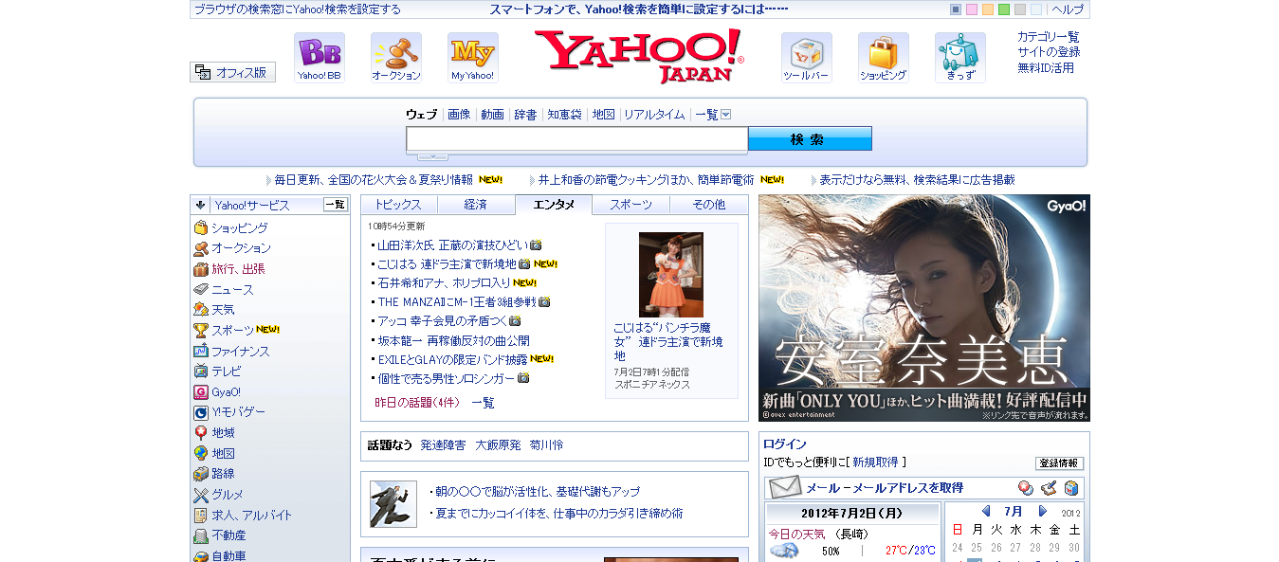Screen dimensions: 1279x562
Task: Click the 検索 search button
Action: [x=810, y=139]
